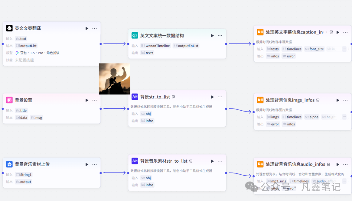Toggle the bookmark on 背景str_to_list node
The height and width of the screenshot is (201, 352).
pos(173,97)
